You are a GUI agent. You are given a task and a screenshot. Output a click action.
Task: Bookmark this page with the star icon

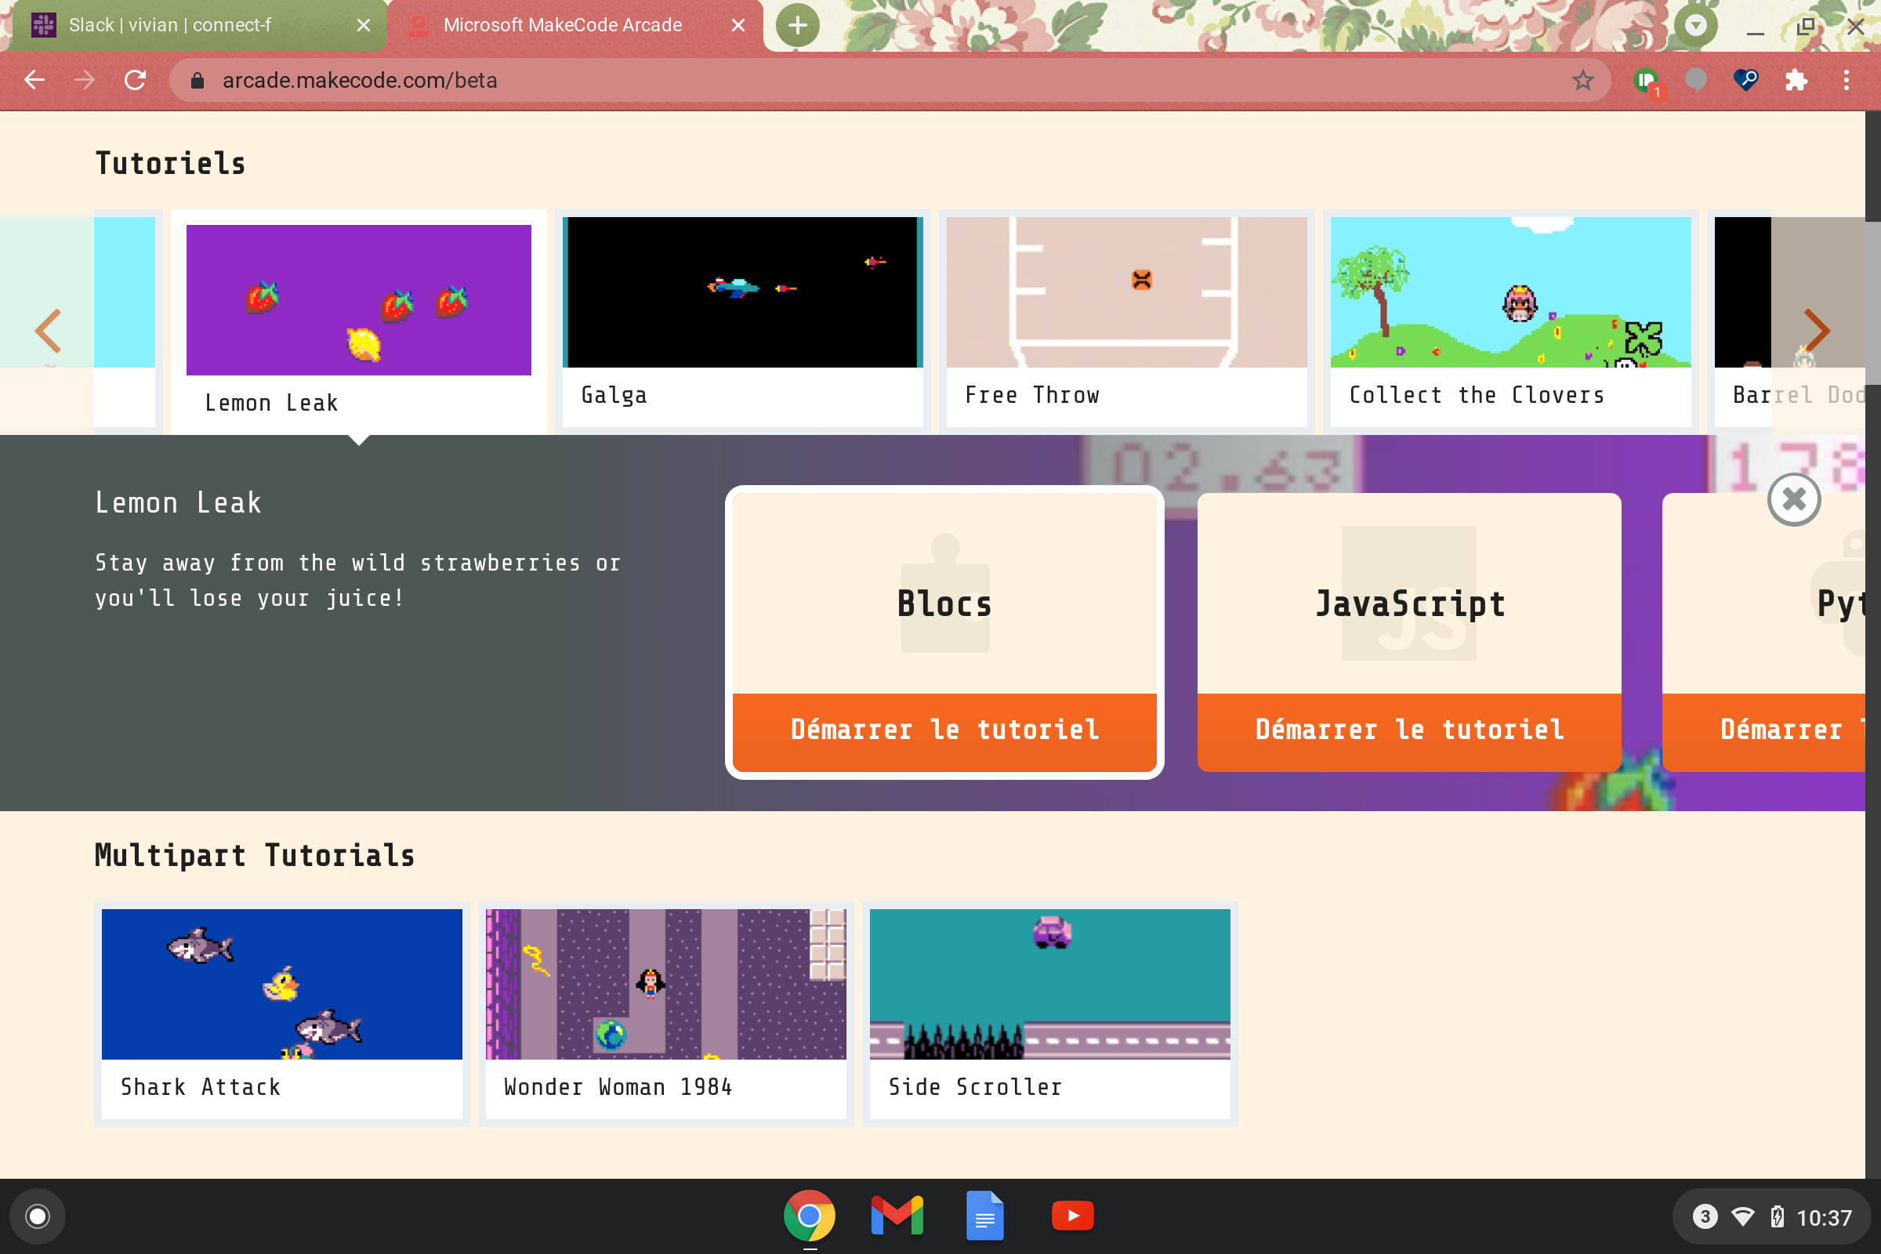[x=1582, y=80]
